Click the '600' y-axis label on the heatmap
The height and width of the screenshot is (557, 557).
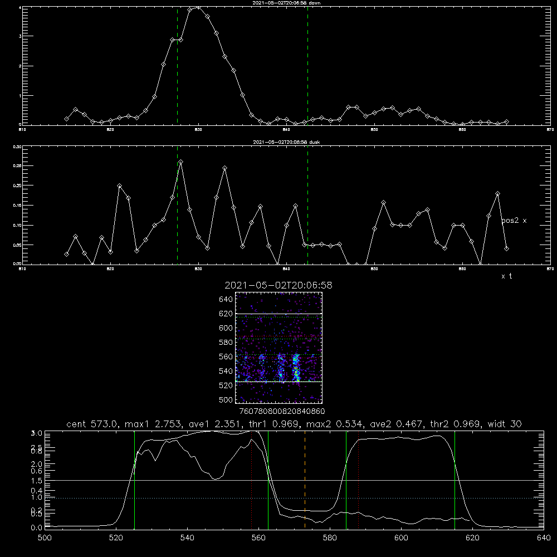(x=226, y=328)
